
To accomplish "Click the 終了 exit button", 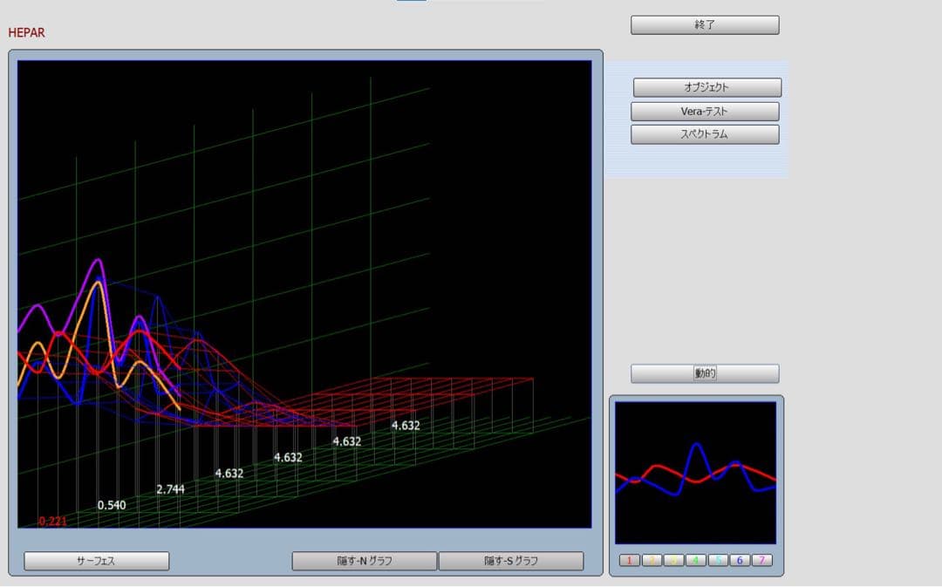I will click(705, 25).
